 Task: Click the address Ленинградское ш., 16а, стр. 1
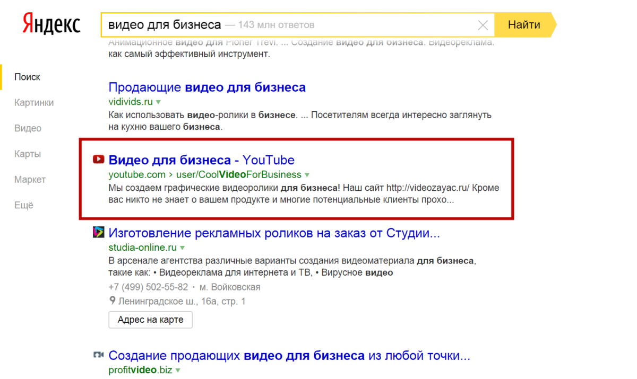[x=182, y=302]
